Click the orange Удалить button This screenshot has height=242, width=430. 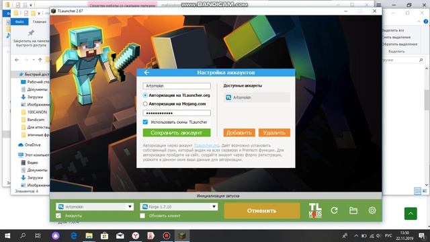coord(274,132)
